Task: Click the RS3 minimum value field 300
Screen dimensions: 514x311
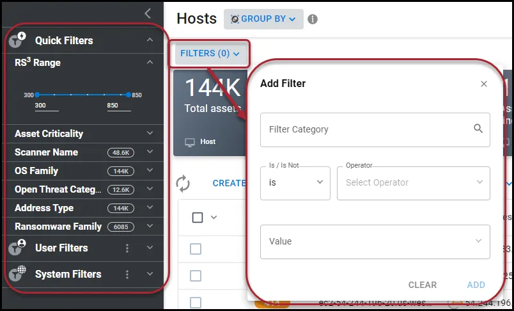Action: click(x=47, y=106)
